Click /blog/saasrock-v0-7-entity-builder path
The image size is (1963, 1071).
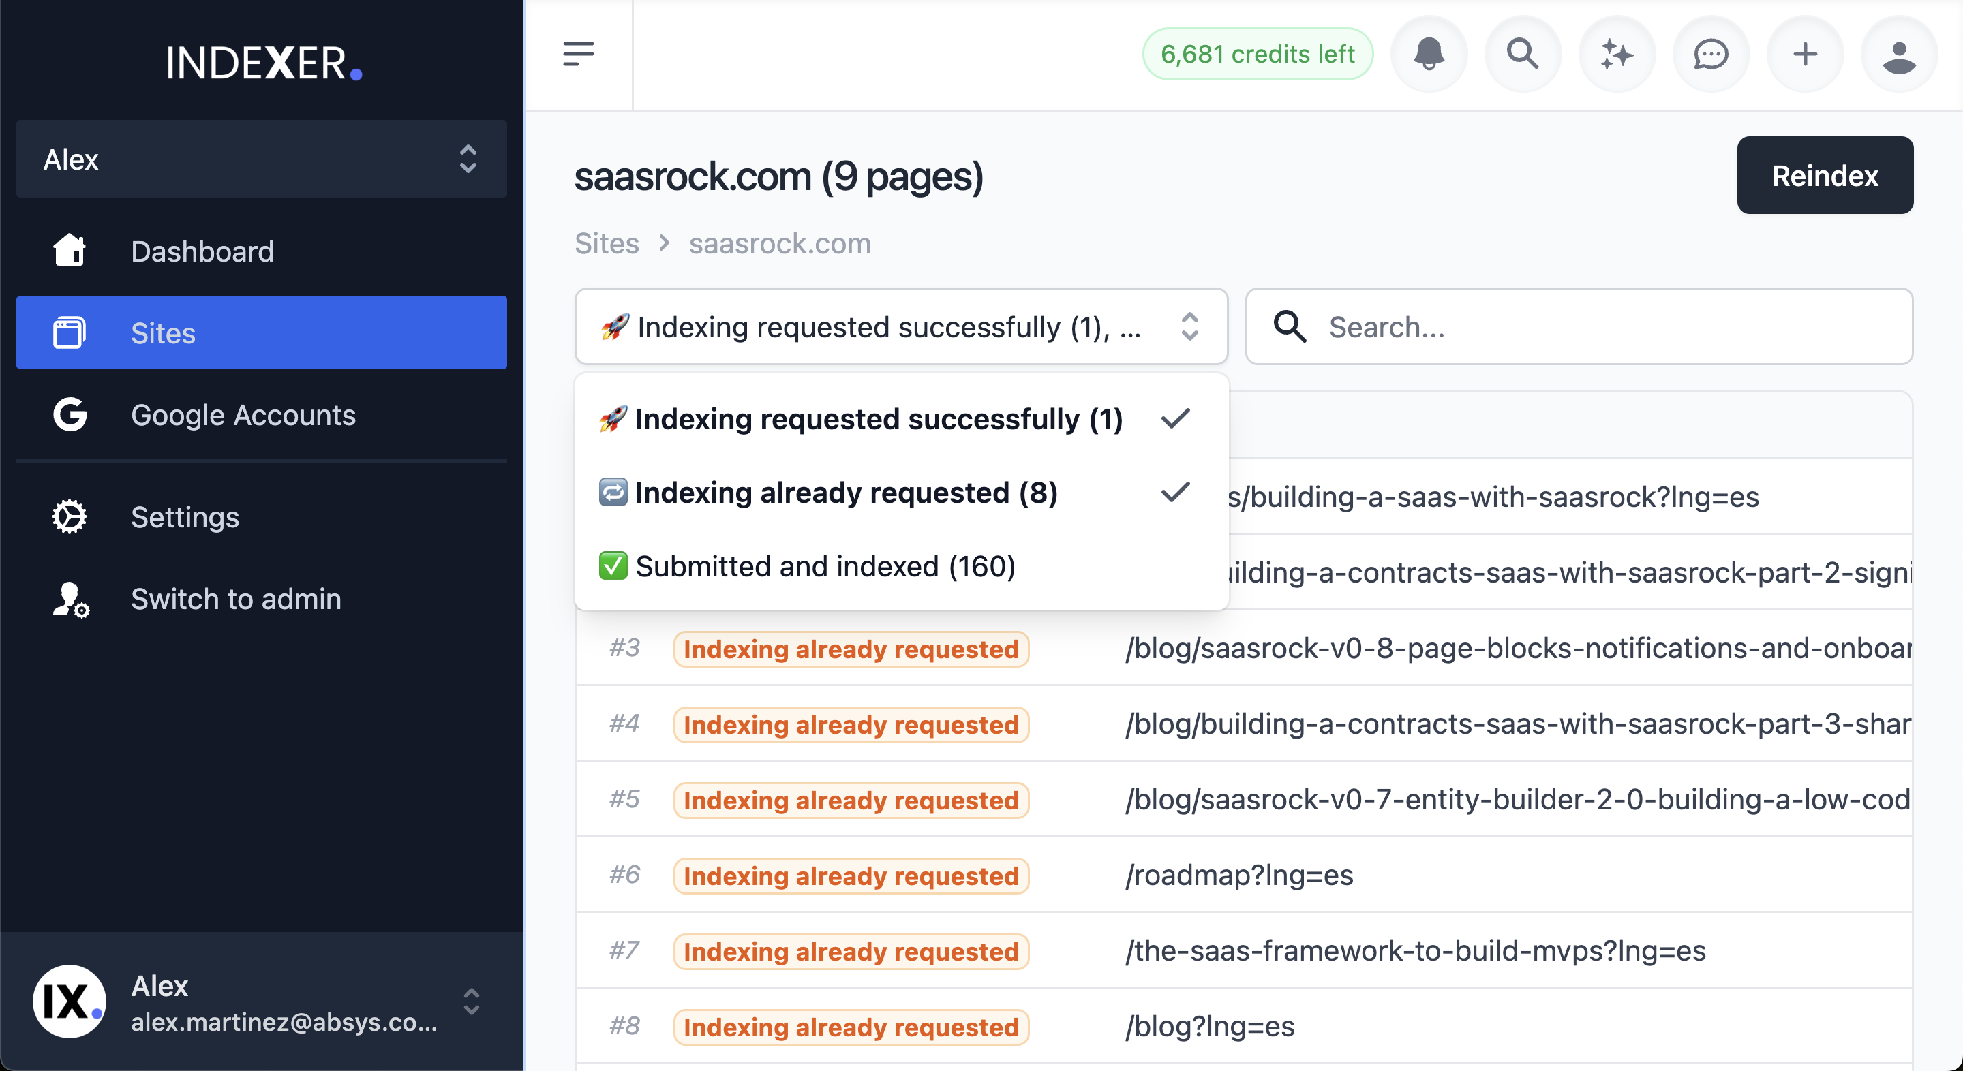pyautogui.click(x=1518, y=800)
